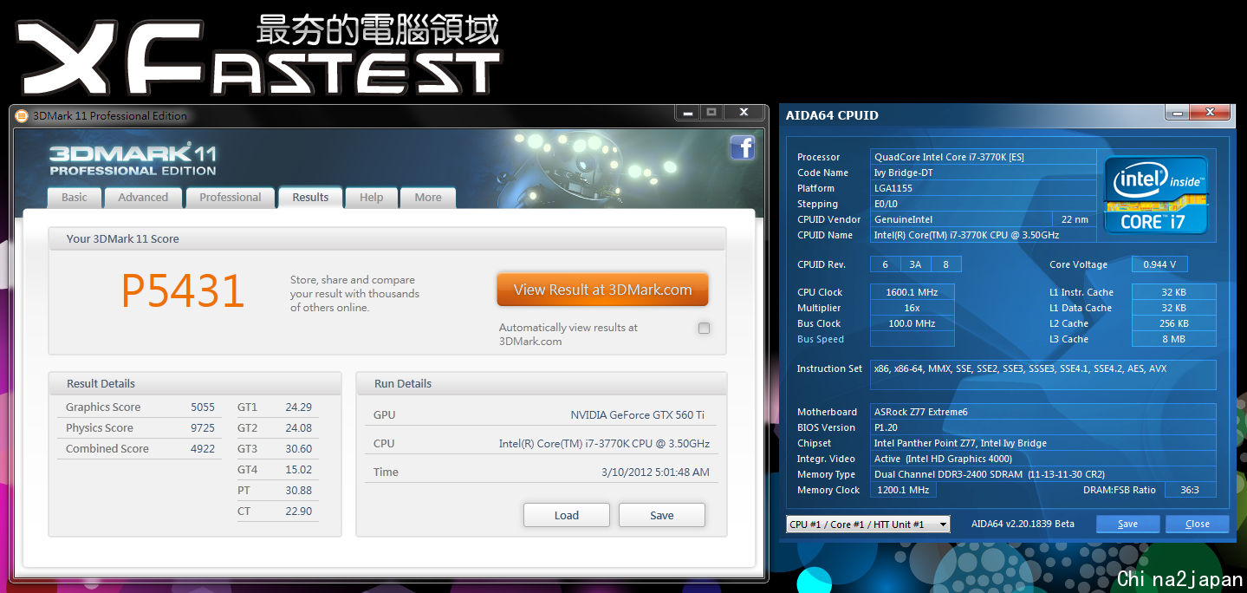Click the Instruction Set list of extensions
The image size is (1247, 593).
1043,375
